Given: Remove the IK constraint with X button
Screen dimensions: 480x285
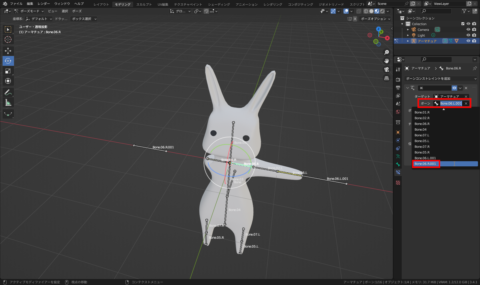Looking at the screenshot, I should tap(466, 88).
